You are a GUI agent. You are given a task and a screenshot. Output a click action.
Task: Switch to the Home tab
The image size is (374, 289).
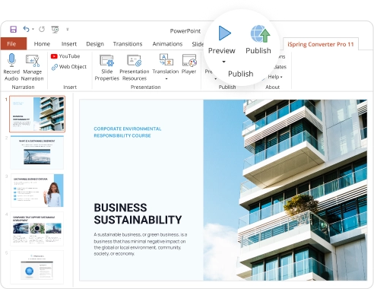tap(42, 44)
